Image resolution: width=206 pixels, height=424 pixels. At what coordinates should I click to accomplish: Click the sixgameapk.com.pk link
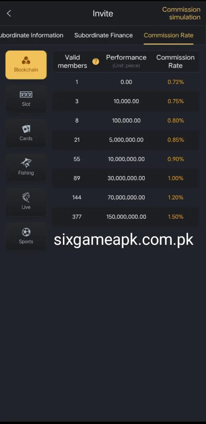pyautogui.click(x=123, y=239)
